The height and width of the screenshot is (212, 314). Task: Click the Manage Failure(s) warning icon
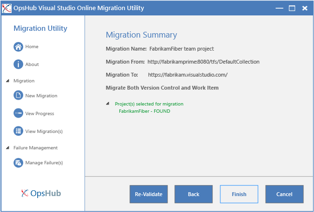(18, 163)
